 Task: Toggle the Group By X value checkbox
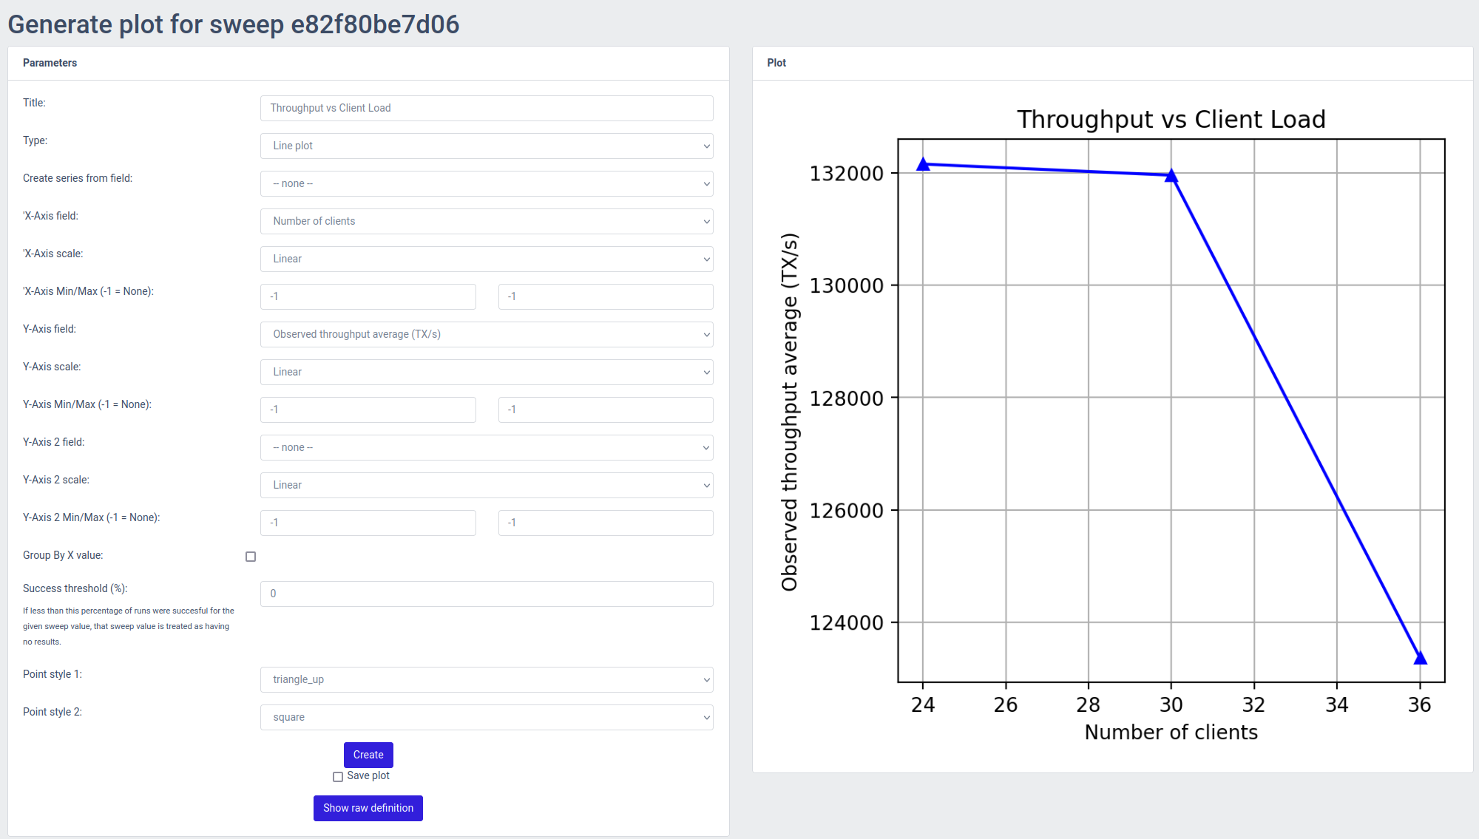tap(251, 557)
